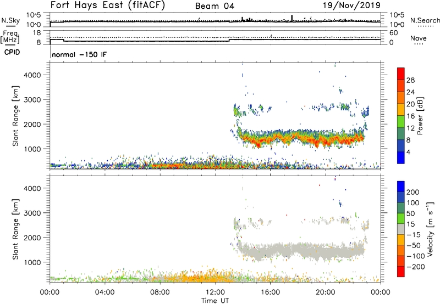Click '100' on the Velocity colorbar
The width and height of the screenshot is (440, 304).
pyautogui.click(x=413, y=203)
